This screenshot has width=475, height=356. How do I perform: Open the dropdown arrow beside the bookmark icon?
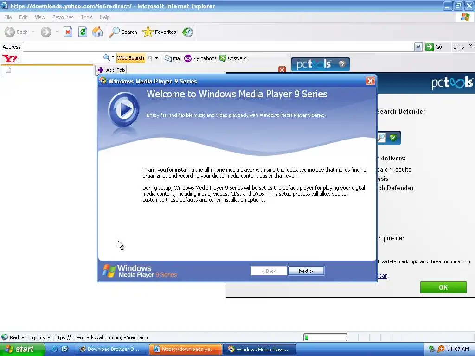tap(156, 58)
